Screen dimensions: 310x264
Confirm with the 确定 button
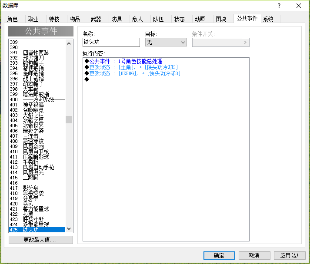(219, 255)
